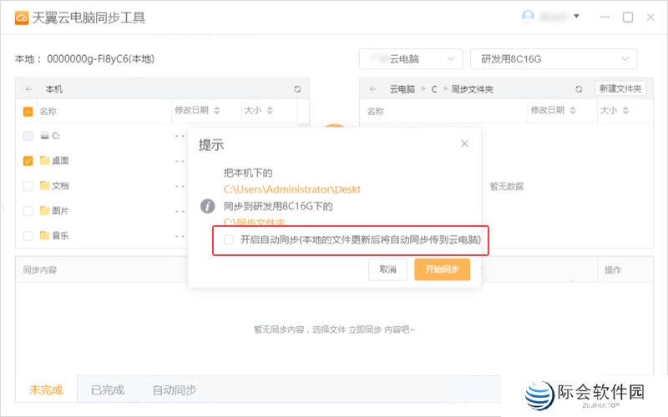Click the orange cloud app logo
This screenshot has width=668, height=417.
[x=22, y=18]
